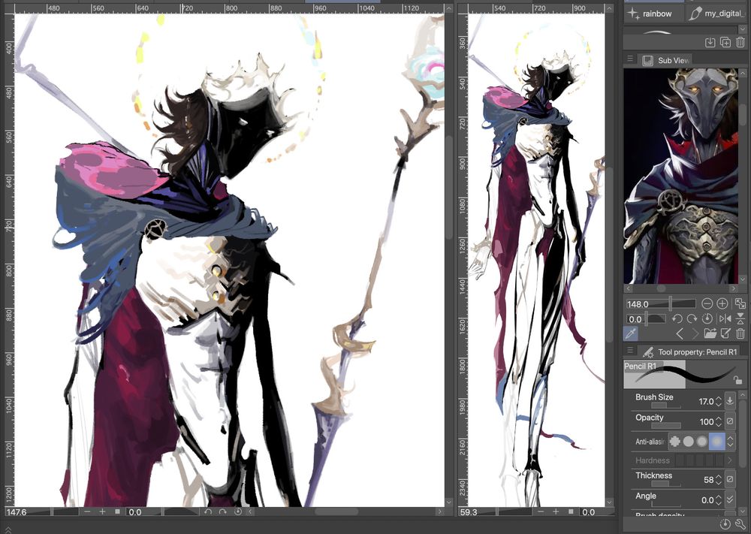Expand the Angle options dropdown

729,499
